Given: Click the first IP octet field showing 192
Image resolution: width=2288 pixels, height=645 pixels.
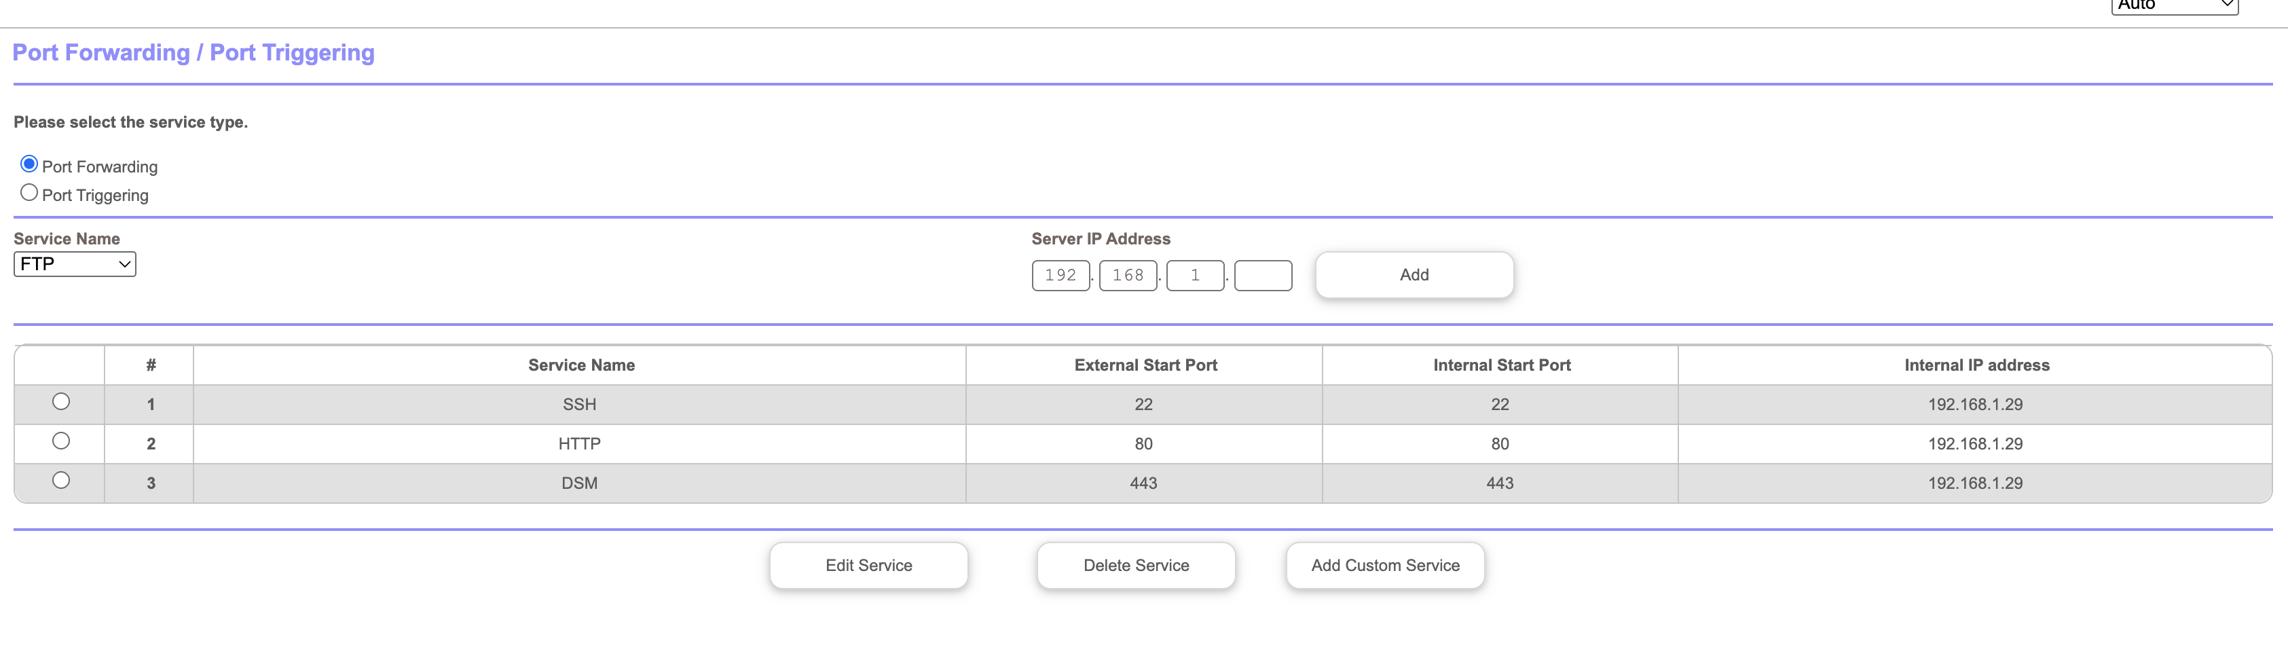Looking at the screenshot, I should click(1060, 276).
